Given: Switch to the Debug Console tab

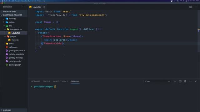Looking at the screenshot, I should (x=60, y=82).
